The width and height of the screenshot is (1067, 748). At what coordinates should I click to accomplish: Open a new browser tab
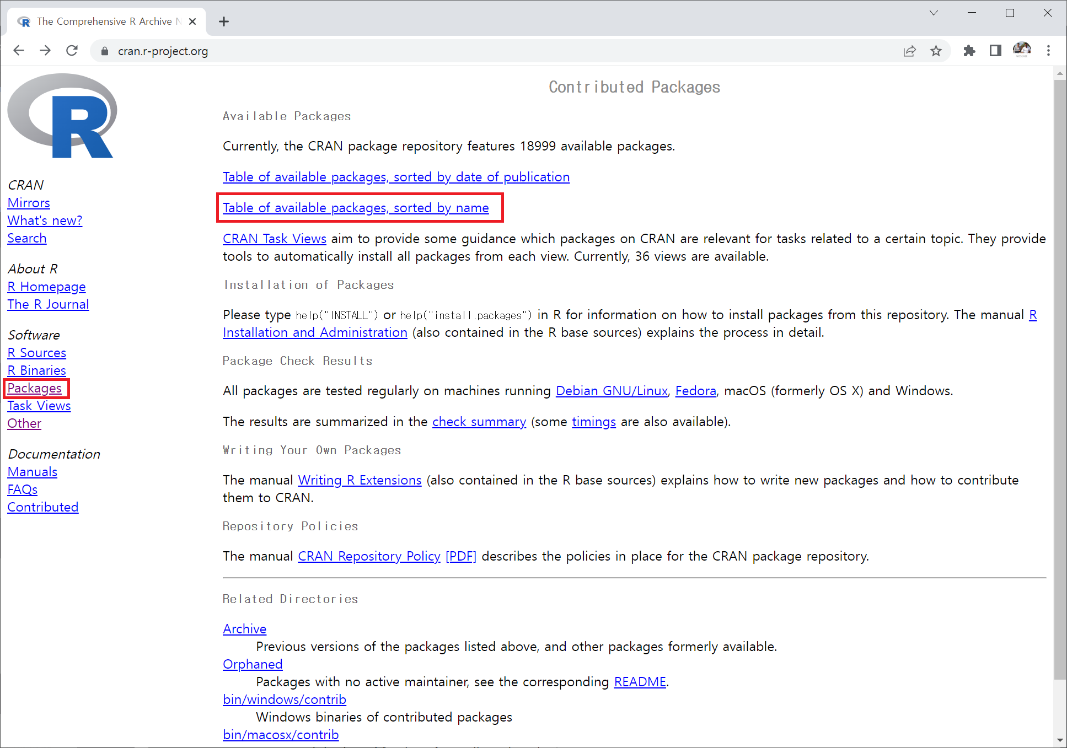[223, 21]
